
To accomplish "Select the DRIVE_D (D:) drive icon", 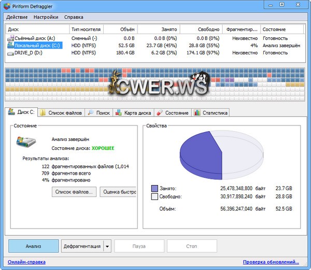I will click(10, 53).
